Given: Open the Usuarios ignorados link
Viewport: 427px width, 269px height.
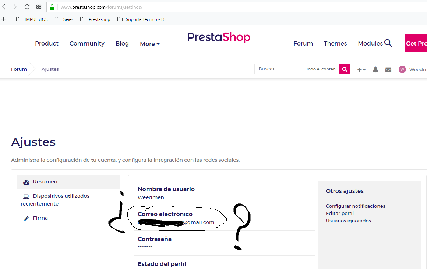Looking at the screenshot, I should pos(348,221).
